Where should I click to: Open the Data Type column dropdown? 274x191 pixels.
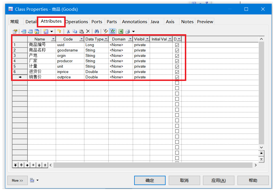point(106,39)
